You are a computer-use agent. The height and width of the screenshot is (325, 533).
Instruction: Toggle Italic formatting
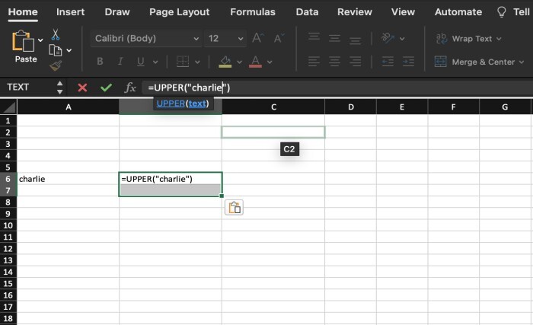click(x=120, y=61)
